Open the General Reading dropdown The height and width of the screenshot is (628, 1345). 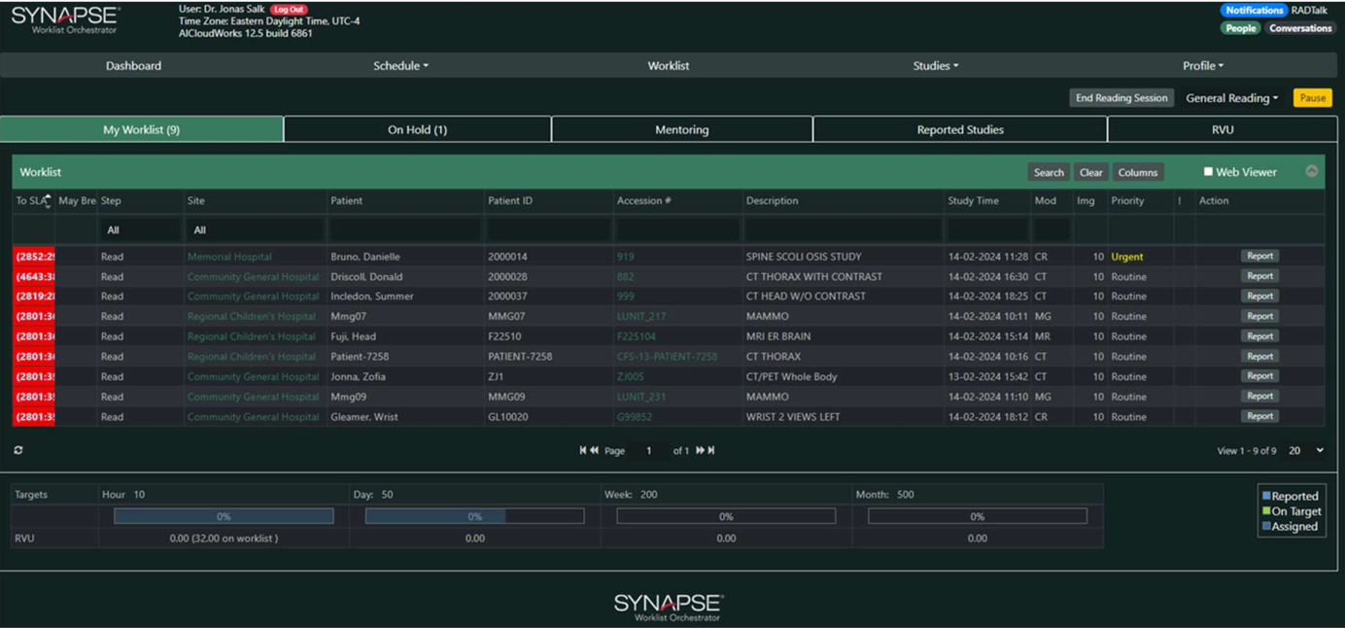click(1231, 98)
